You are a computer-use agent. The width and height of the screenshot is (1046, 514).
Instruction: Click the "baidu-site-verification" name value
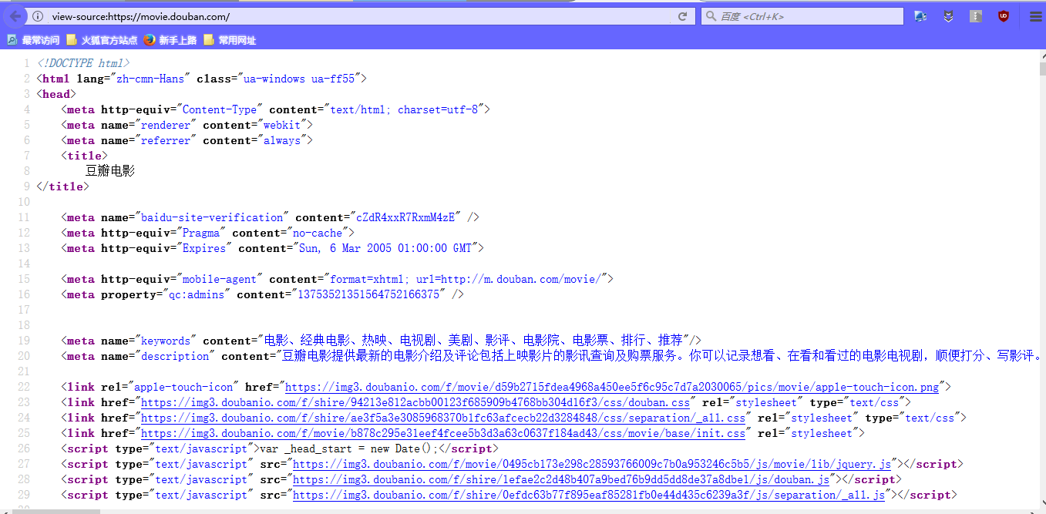pos(212,217)
